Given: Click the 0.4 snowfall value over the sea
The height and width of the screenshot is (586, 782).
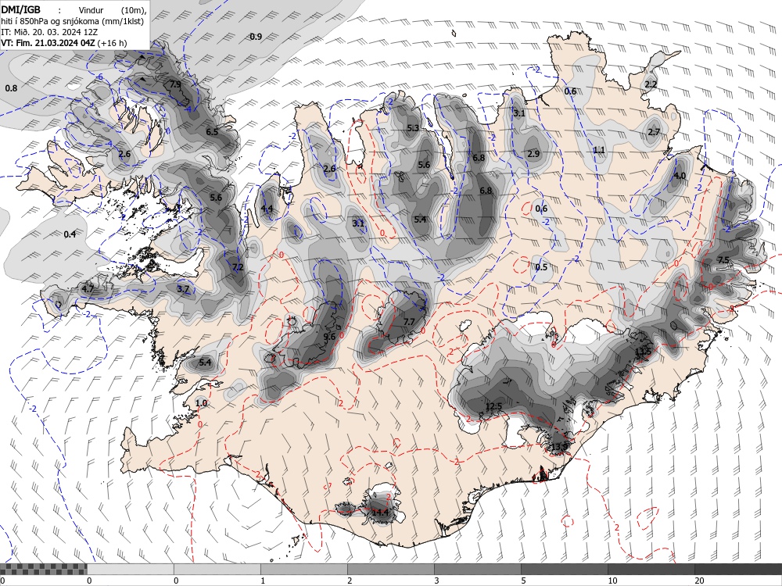Looking at the screenshot, I should tap(70, 234).
